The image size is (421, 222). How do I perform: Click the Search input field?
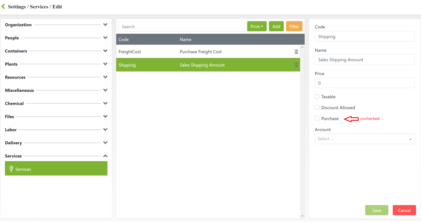tap(181, 27)
